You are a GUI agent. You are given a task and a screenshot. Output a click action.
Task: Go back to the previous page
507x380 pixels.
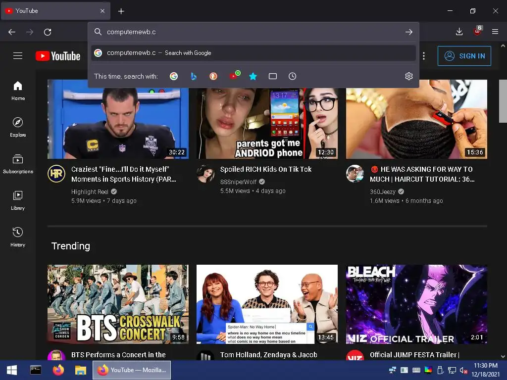(x=12, y=32)
